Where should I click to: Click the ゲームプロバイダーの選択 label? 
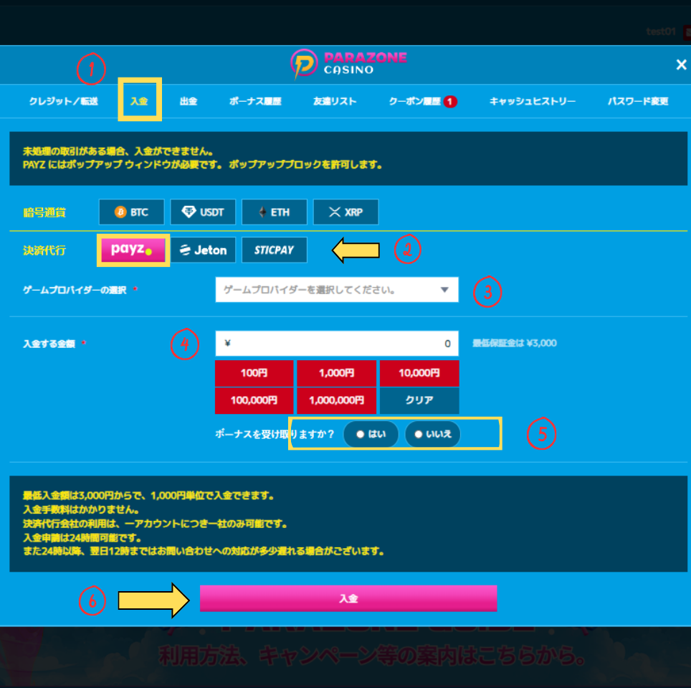[x=75, y=291]
